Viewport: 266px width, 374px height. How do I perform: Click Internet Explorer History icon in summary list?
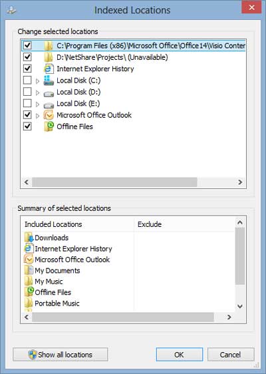pos(29,248)
